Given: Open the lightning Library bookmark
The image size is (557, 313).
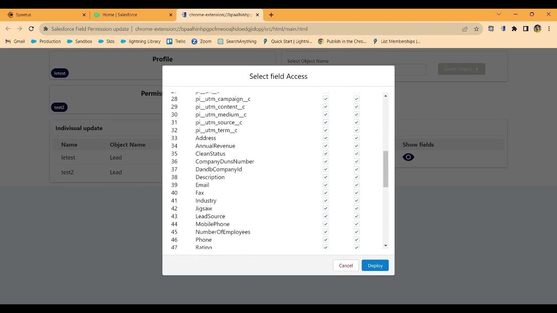Looking at the screenshot, I should tap(141, 41).
